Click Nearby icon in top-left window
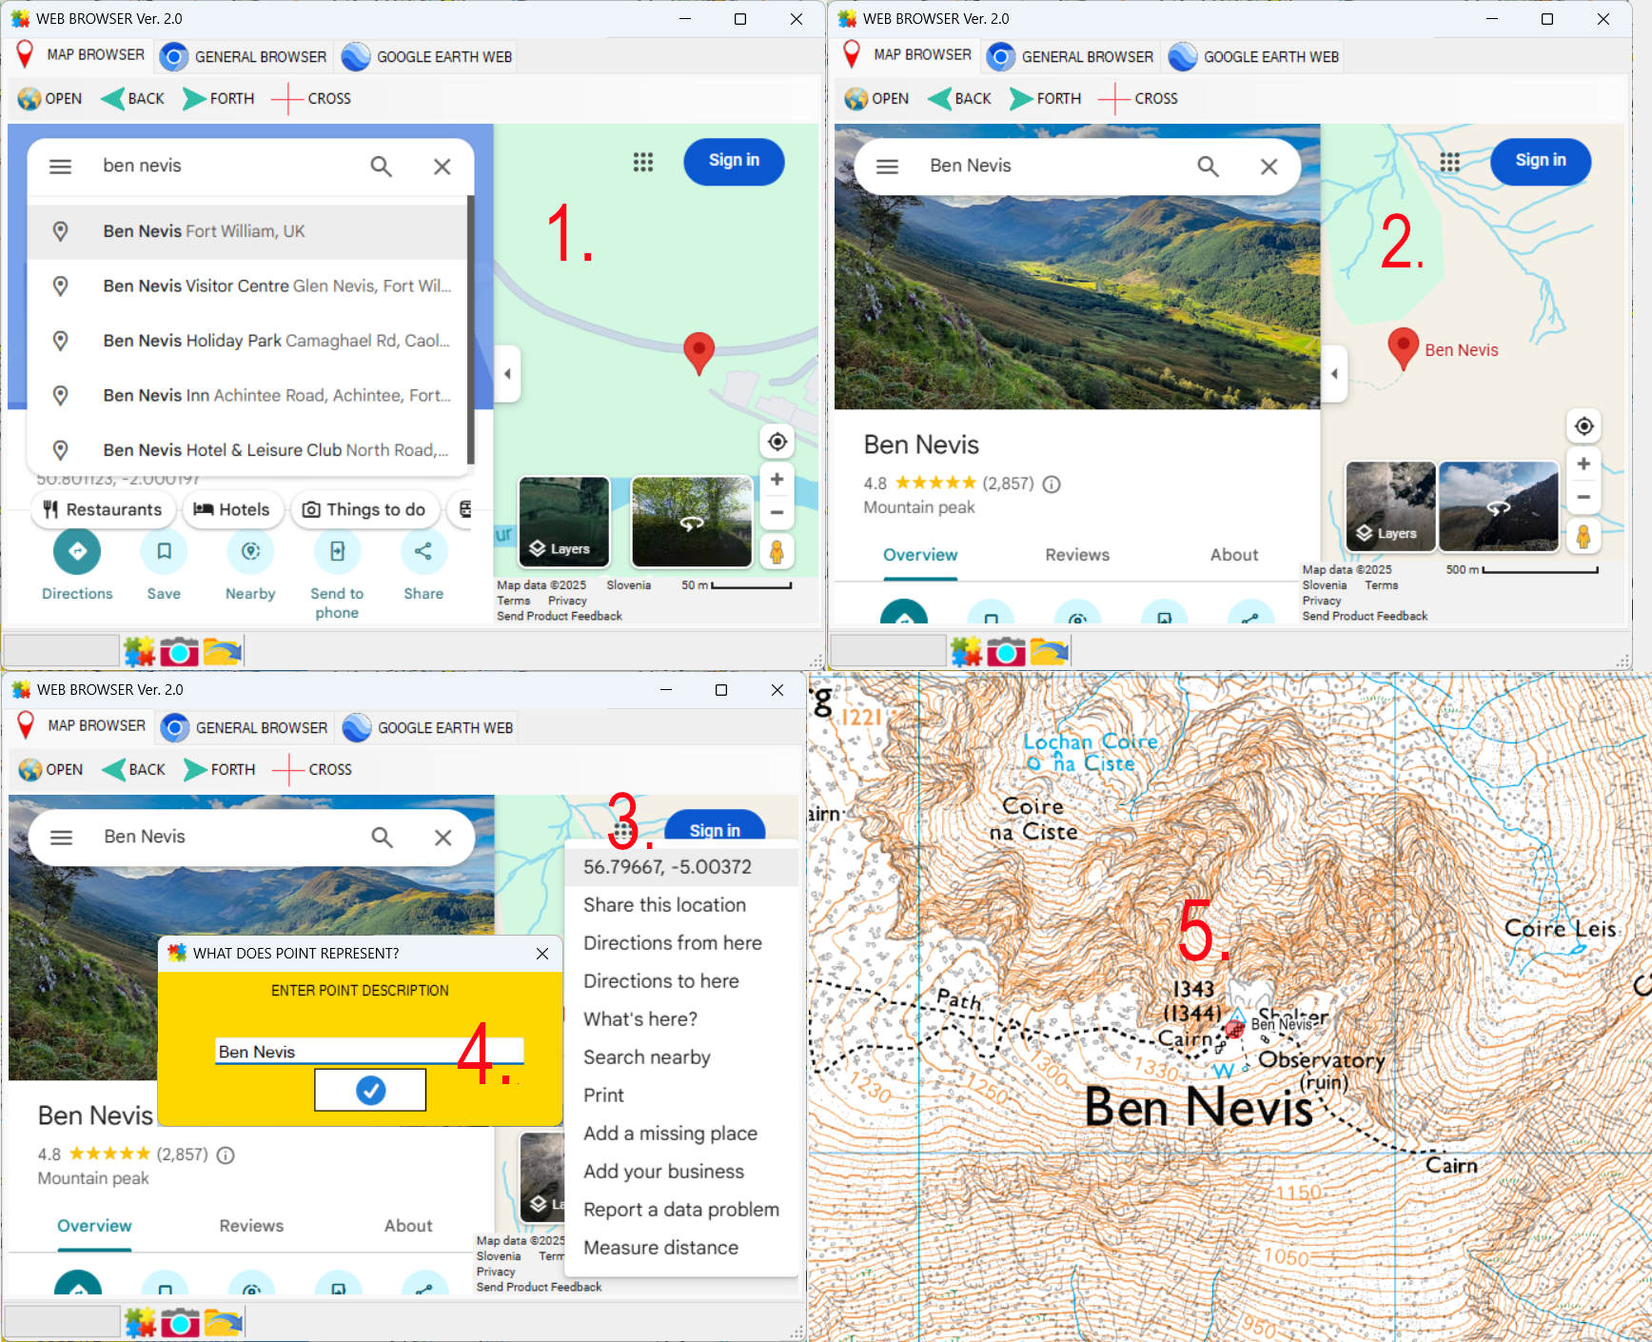 [x=250, y=551]
